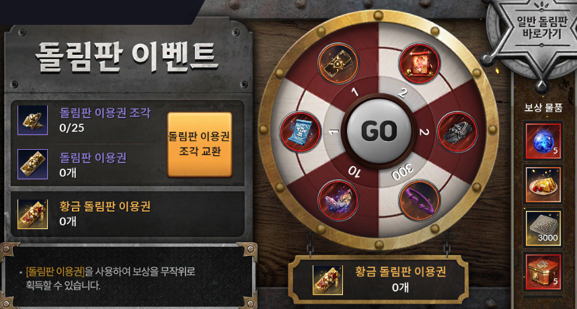Open the silver plate 3000 reward

(543, 228)
